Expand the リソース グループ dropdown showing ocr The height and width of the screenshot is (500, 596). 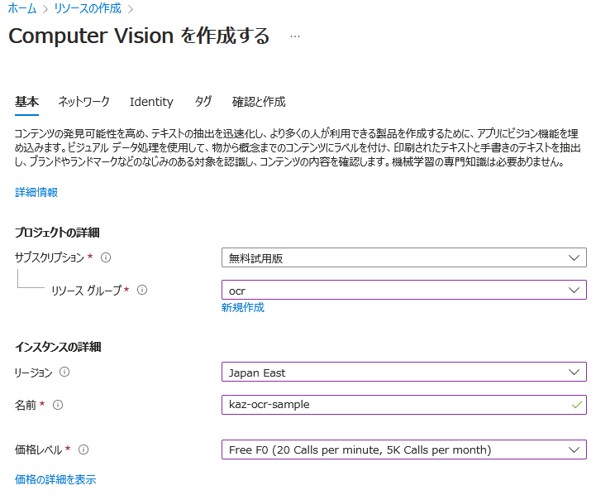pyautogui.click(x=403, y=290)
